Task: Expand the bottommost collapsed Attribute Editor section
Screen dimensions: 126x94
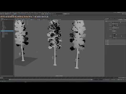Action: [116, 44]
